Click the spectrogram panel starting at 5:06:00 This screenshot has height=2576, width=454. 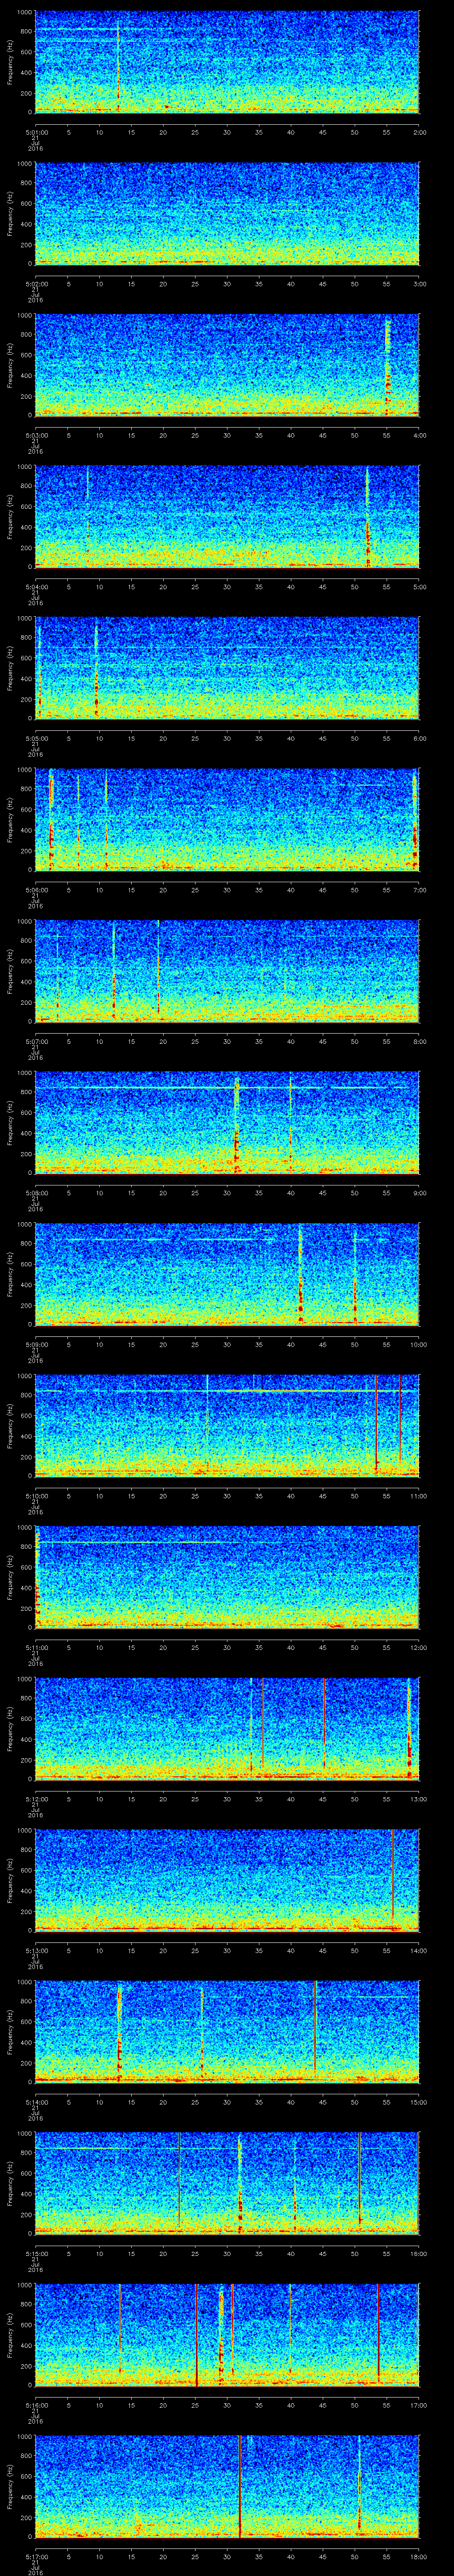tap(227, 819)
